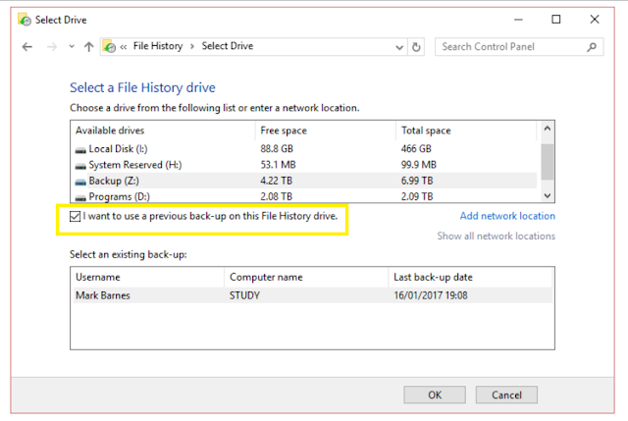Click the Programs (D:) drive icon
This screenshot has height=421, width=628.
[79, 197]
